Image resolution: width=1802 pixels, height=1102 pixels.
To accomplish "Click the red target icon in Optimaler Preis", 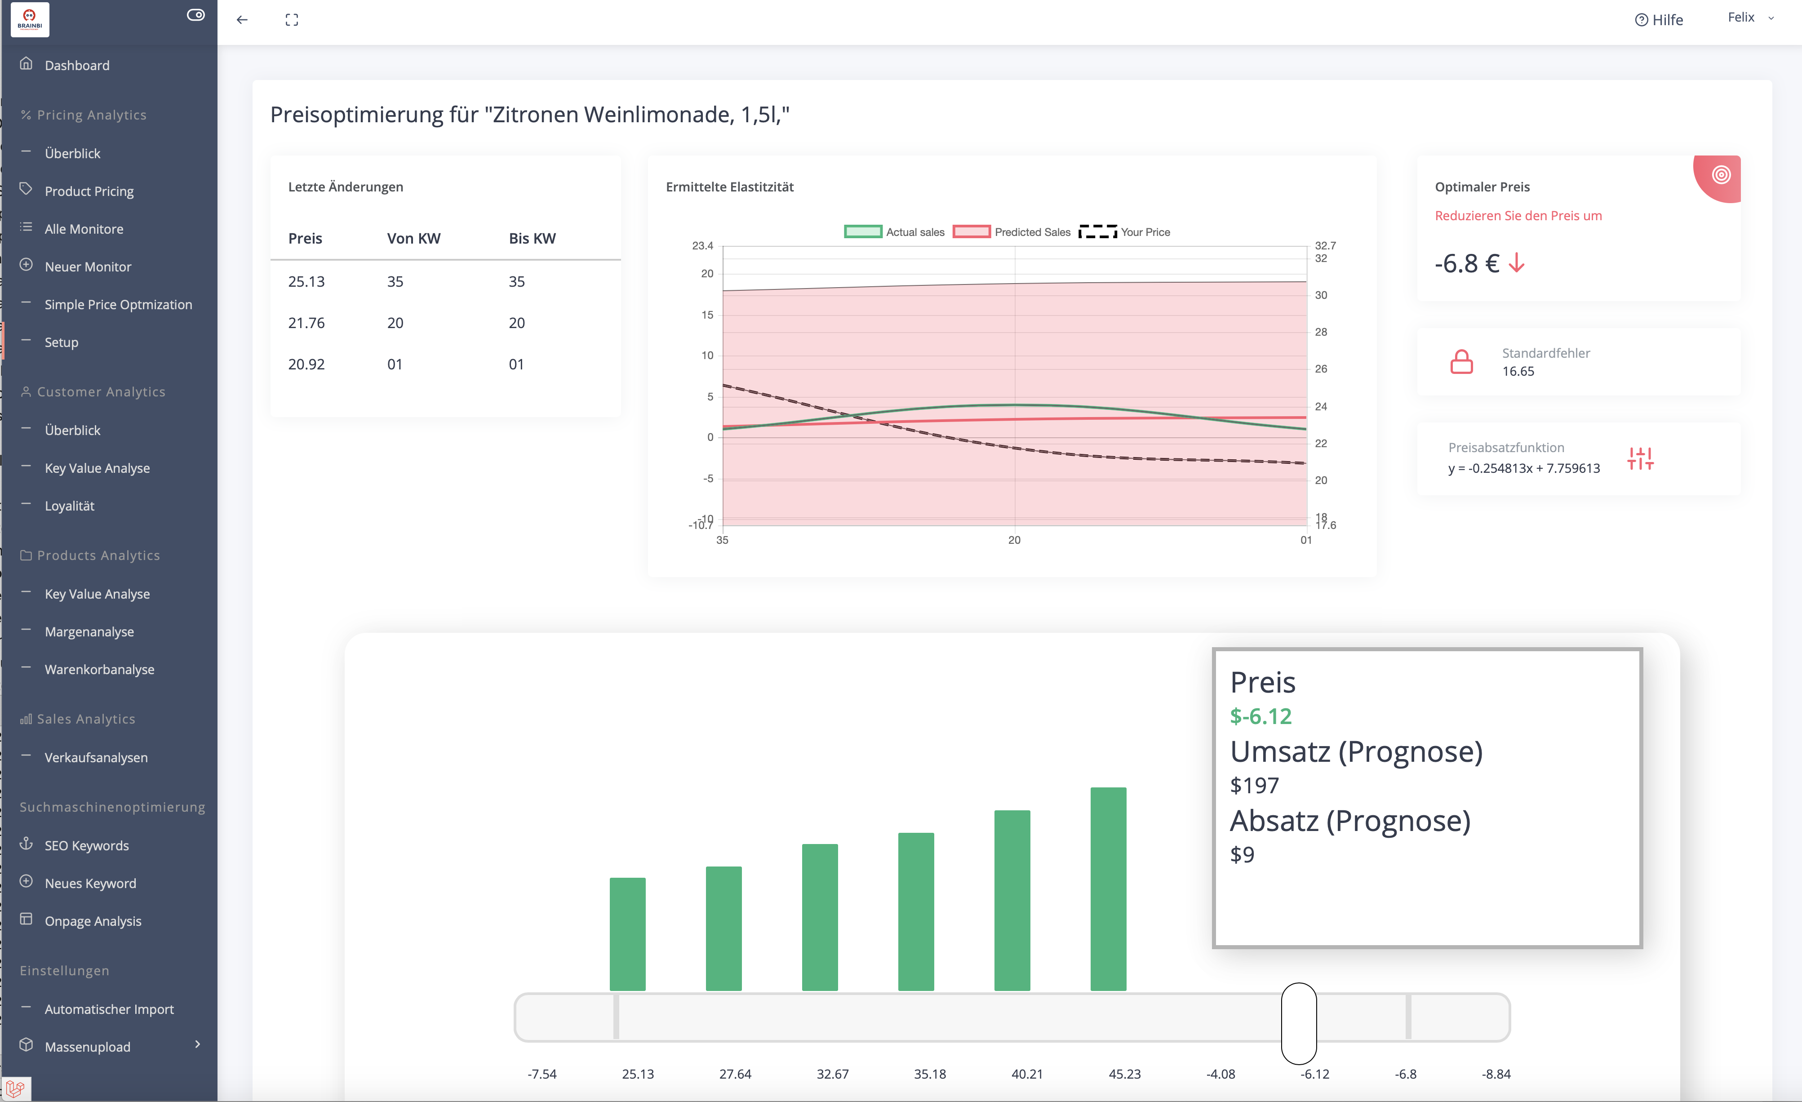I will [x=1721, y=175].
